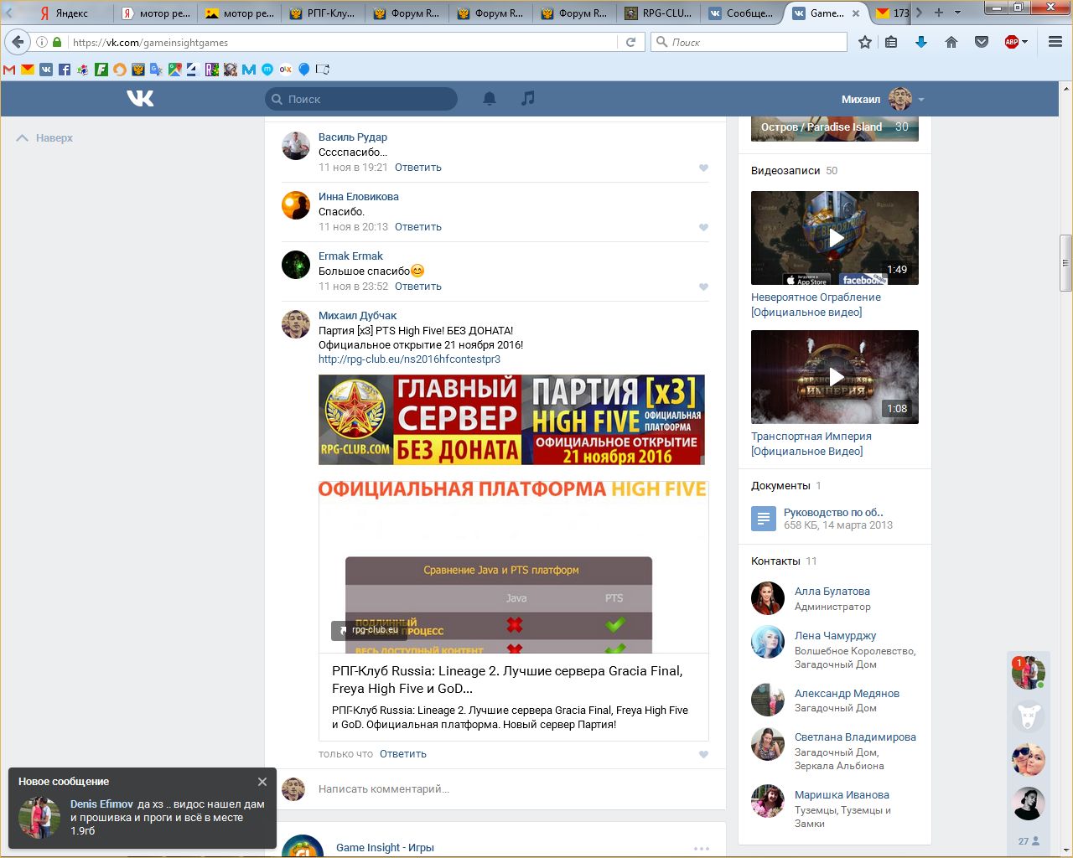Viewport: 1073px width, 858px height.
Task: Open the ГЛАВНЫЙ СЕРВЕР banner image
Action: coord(511,420)
